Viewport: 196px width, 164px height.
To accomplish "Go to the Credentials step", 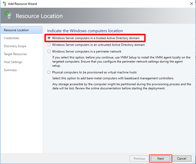I will pos(12,38).
